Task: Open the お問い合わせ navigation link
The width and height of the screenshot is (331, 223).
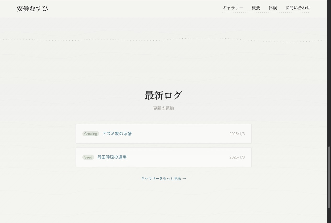Action: coord(298,8)
